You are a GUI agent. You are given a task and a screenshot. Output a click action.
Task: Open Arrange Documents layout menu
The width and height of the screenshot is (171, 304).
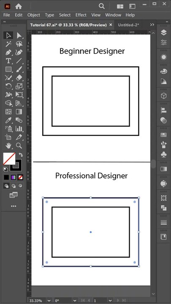[x=120, y=6]
